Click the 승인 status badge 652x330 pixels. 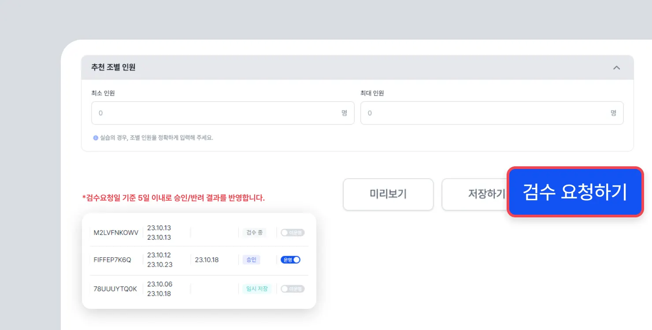pyautogui.click(x=251, y=260)
